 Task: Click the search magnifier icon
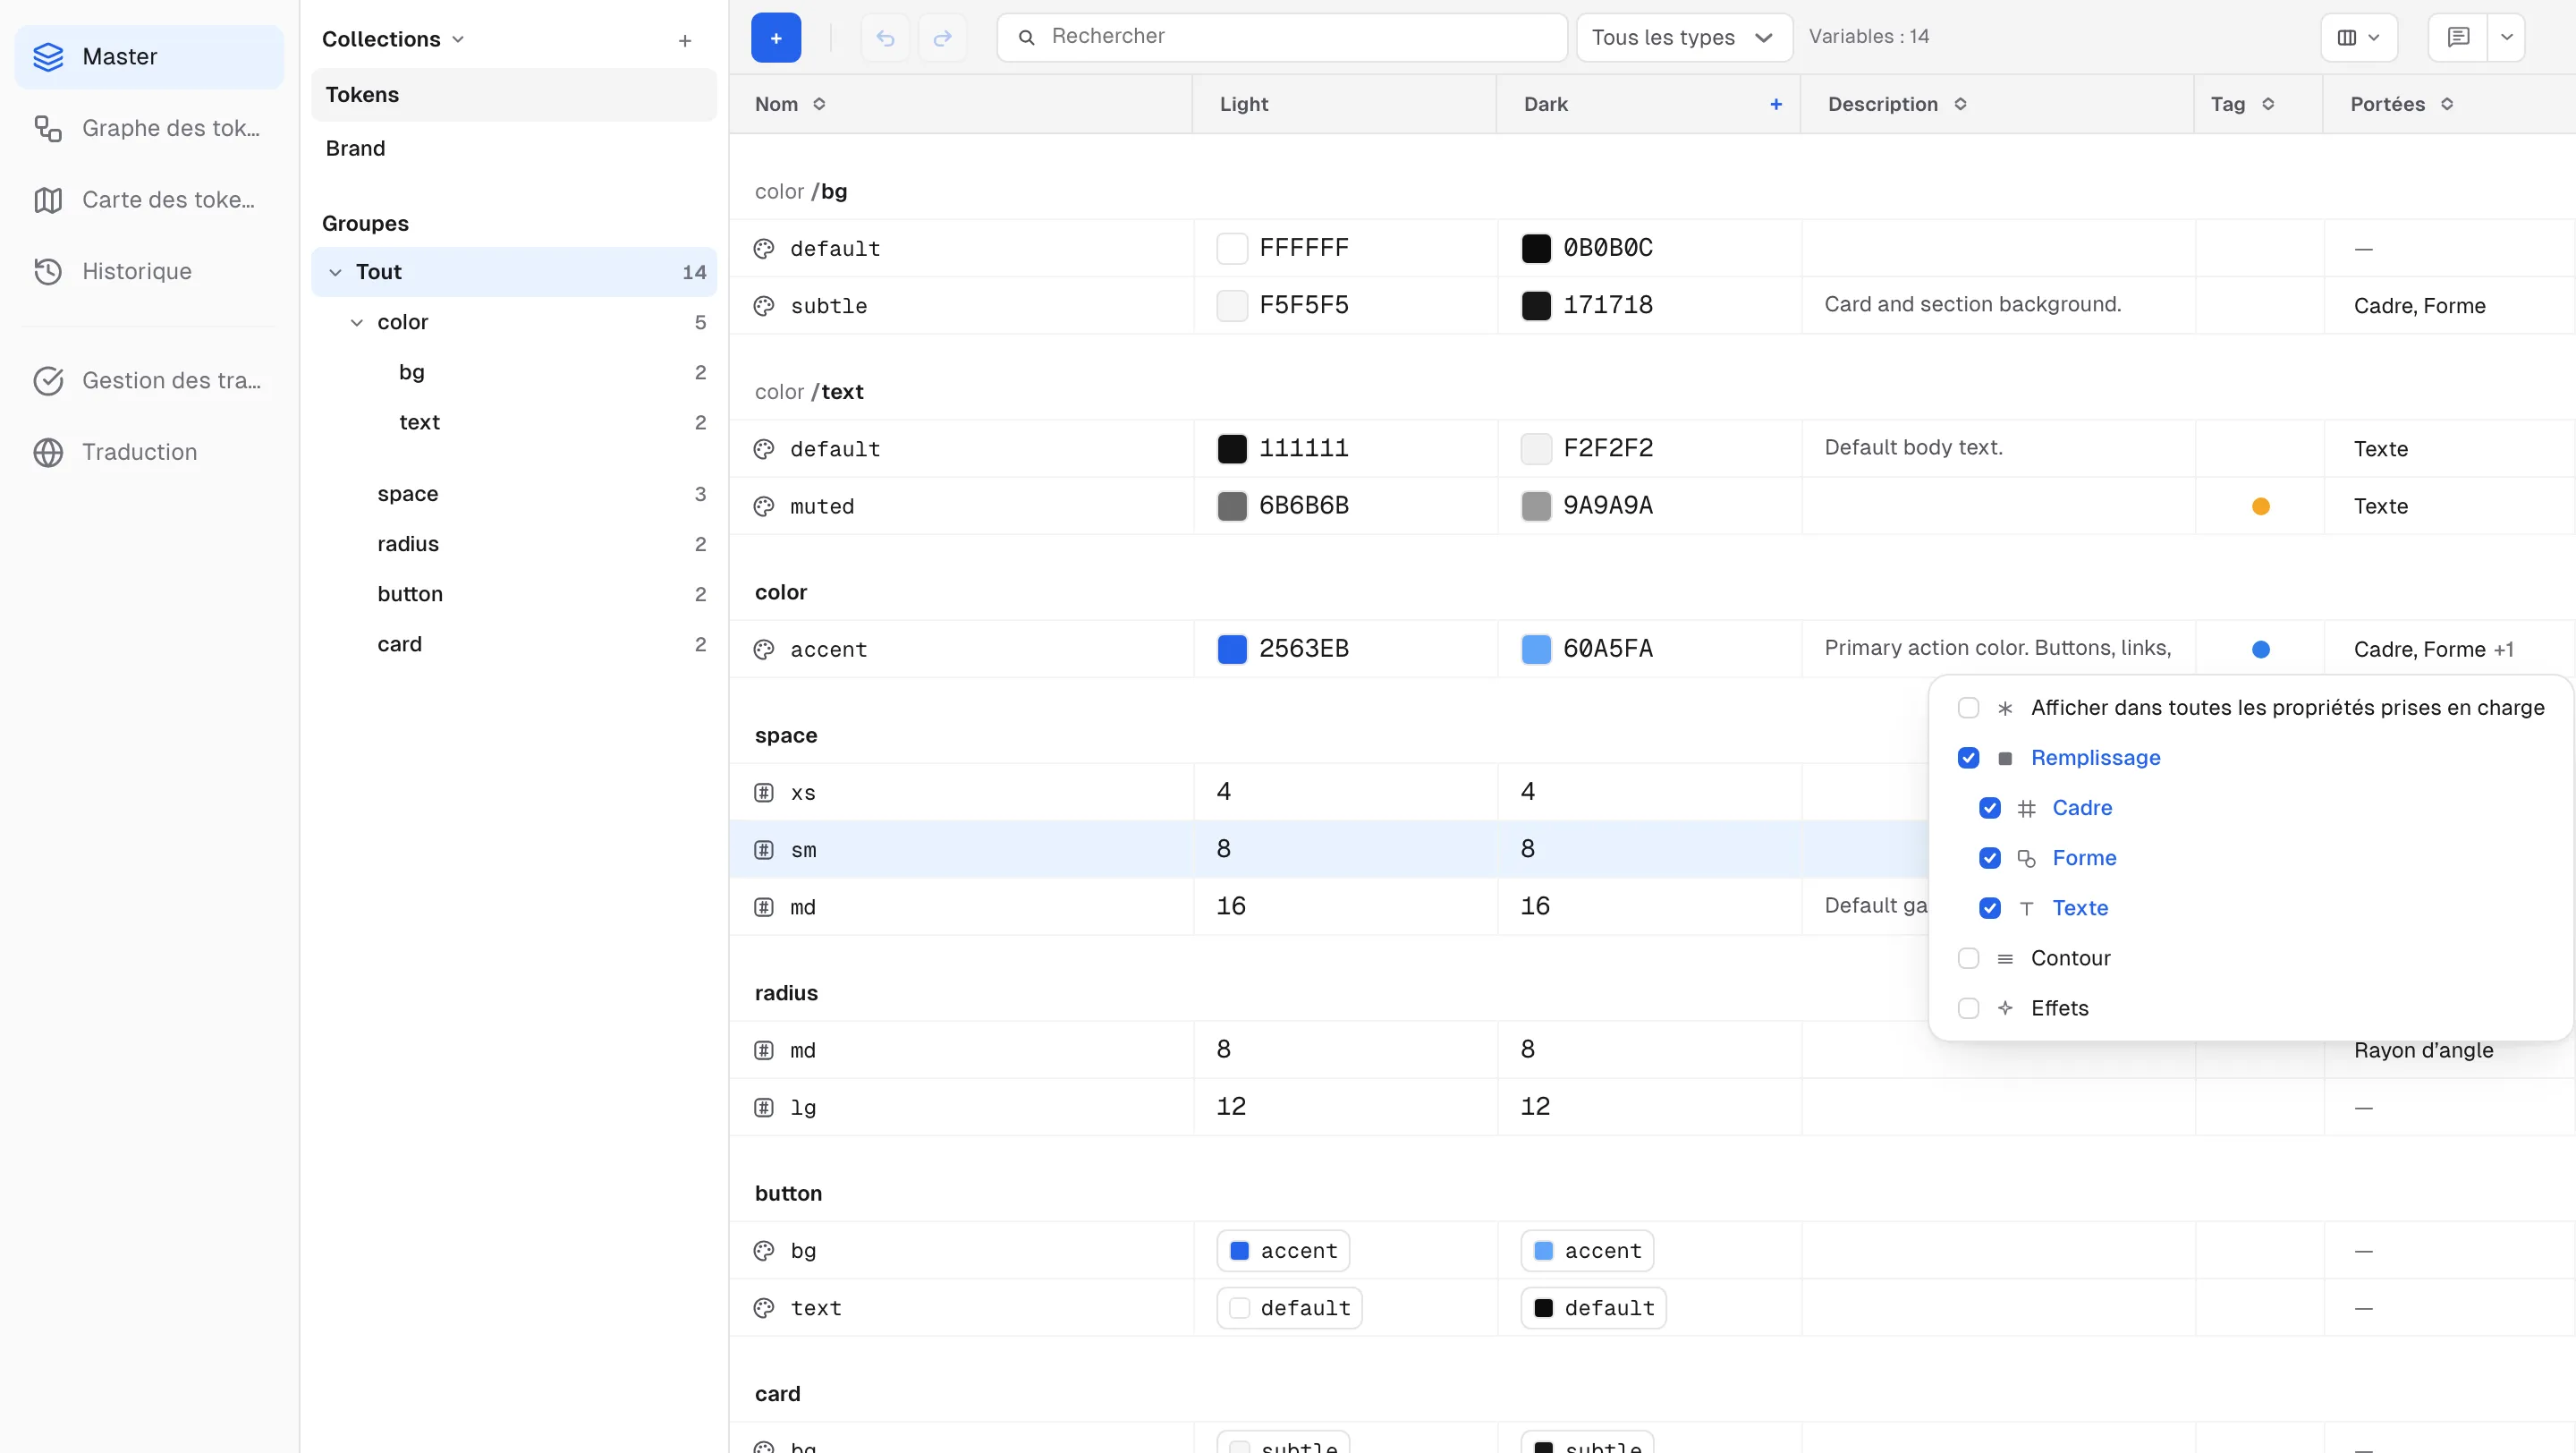click(1026, 37)
